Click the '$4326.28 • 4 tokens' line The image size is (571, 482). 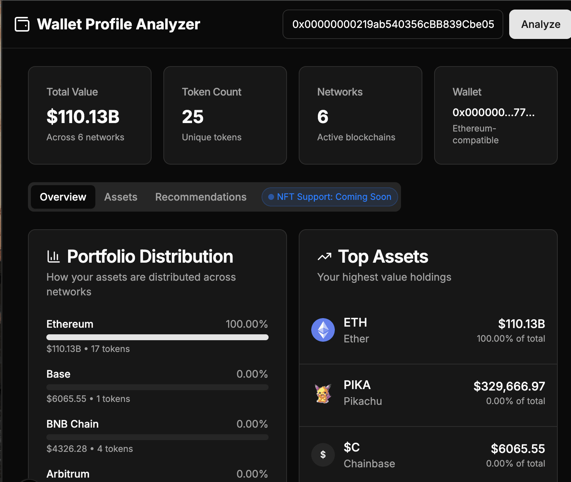pos(90,449)
